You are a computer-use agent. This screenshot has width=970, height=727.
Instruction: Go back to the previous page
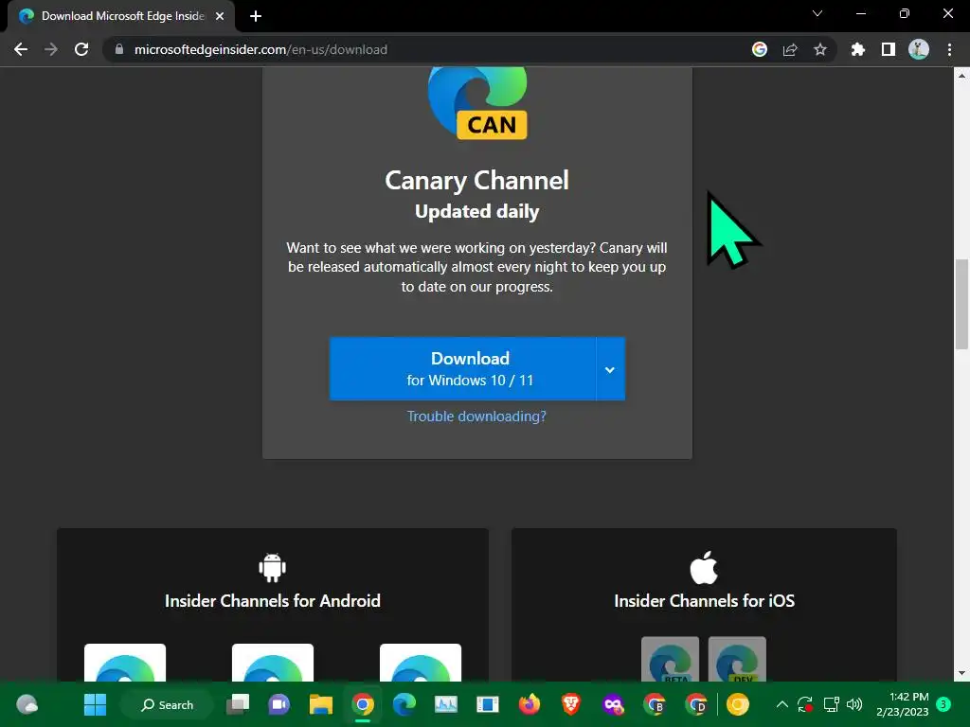click(x=21, y=49)
